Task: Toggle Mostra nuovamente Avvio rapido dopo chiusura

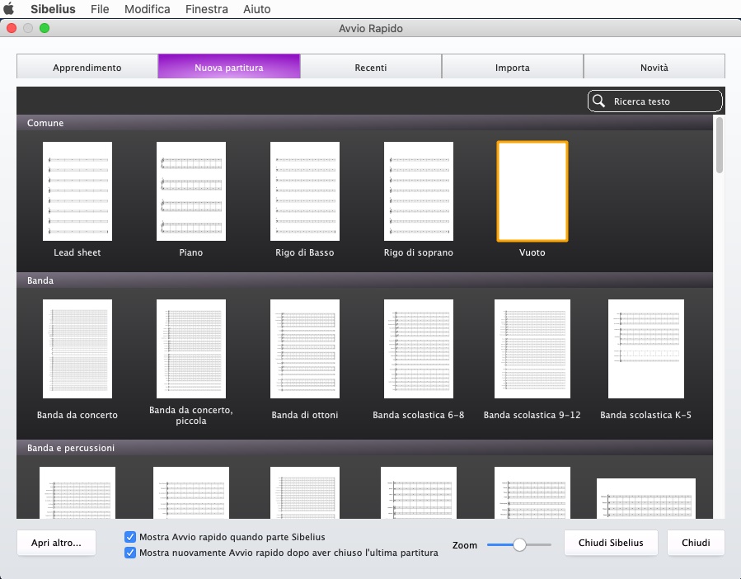Action: 130,553
